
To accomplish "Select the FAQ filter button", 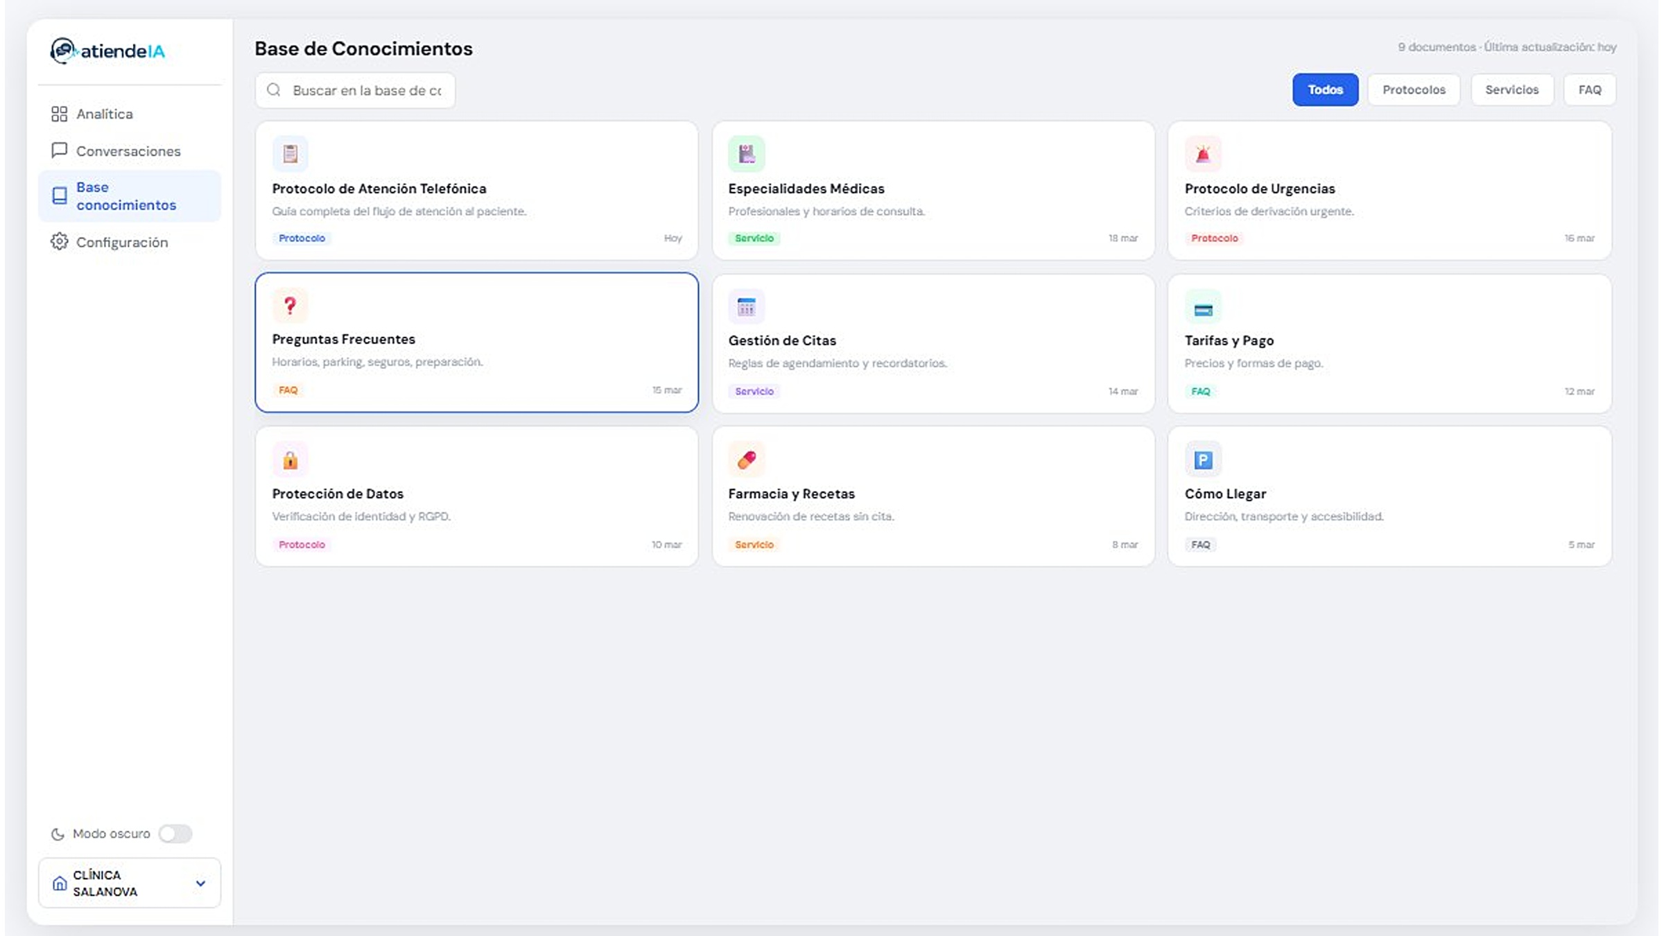I will click(1589, 89).
